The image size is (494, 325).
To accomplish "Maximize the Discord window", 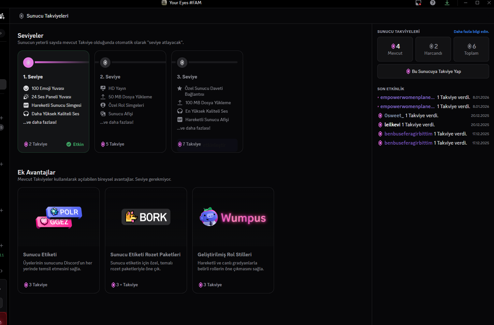I will pos(477,3).
